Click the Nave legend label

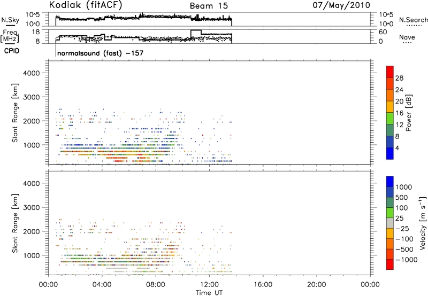click(x=407, y=37)
